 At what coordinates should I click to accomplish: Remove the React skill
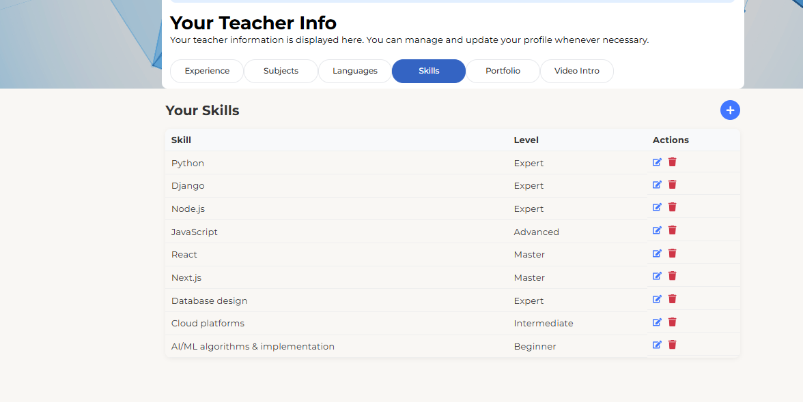click(672, 253)
